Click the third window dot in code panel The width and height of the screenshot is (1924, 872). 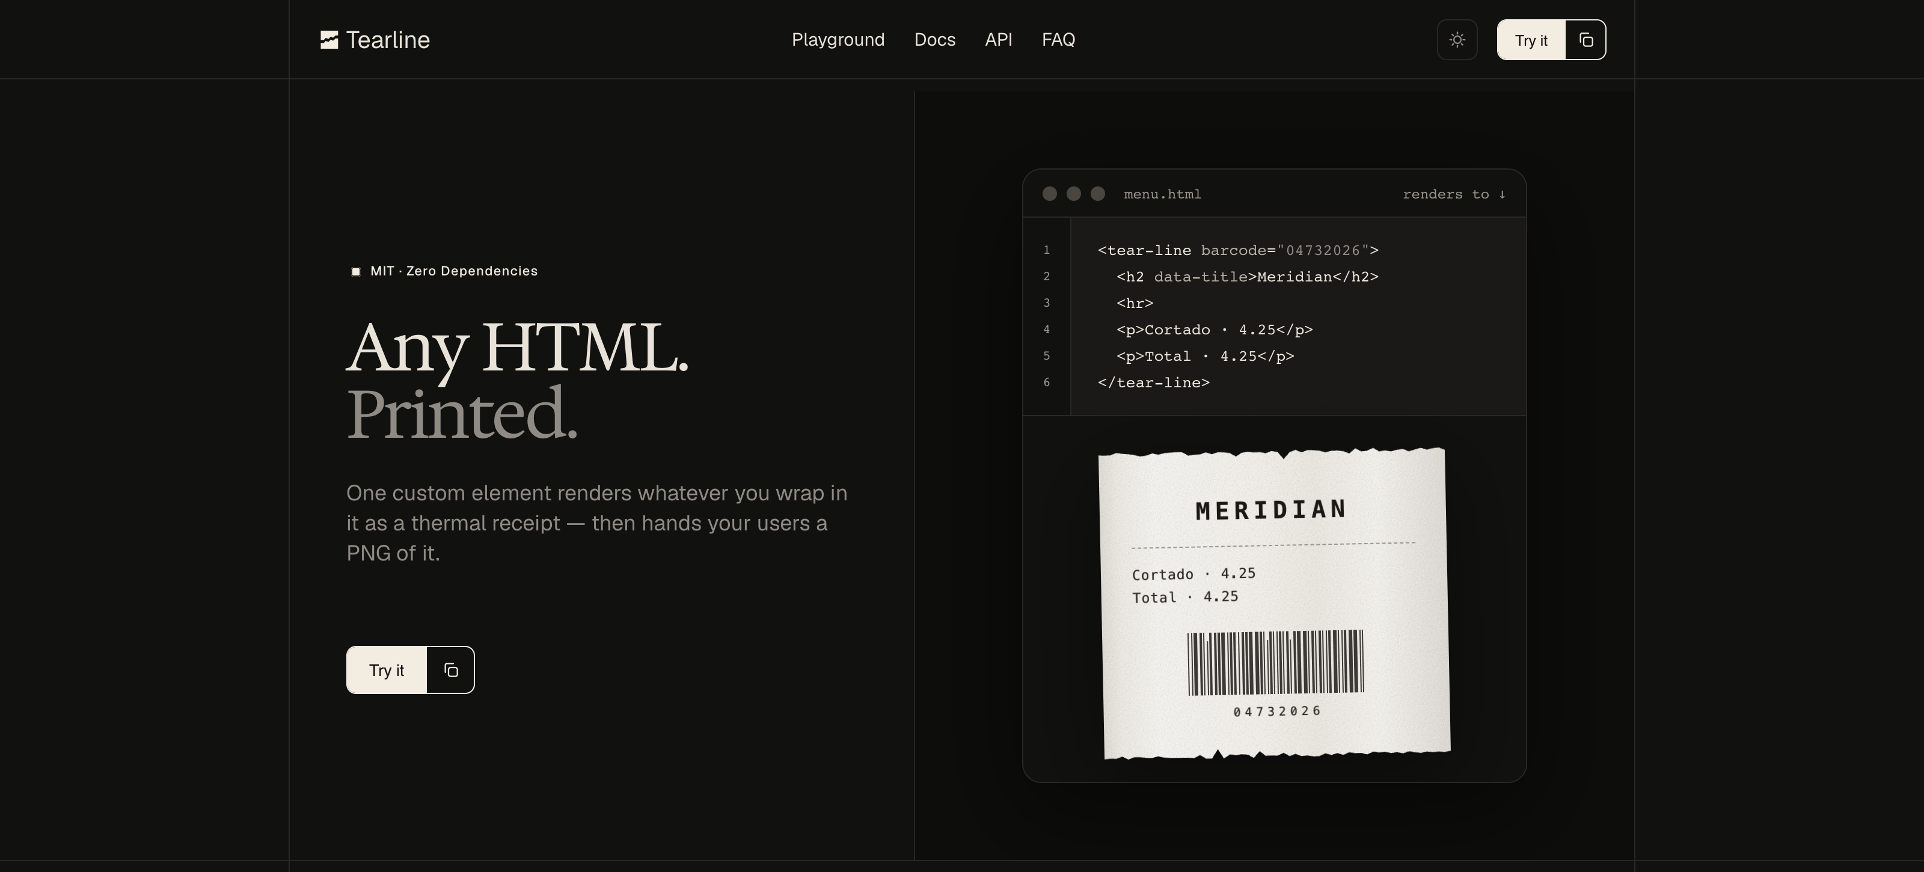click(x=1097, y=194)
